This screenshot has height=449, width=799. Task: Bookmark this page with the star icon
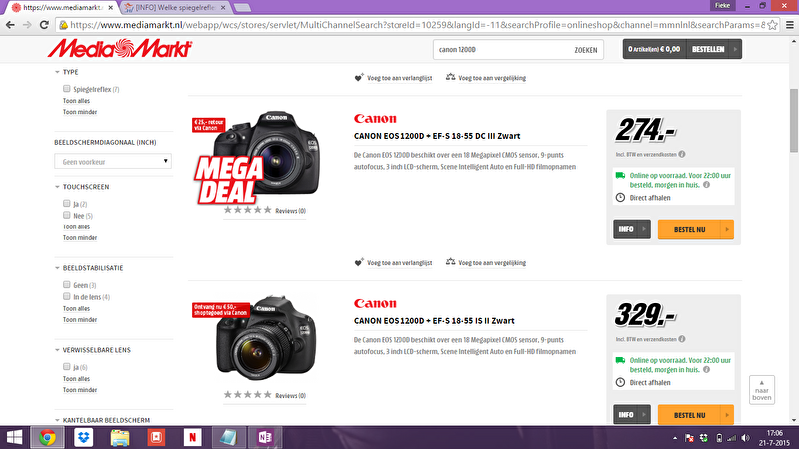(x=772, y=25)
